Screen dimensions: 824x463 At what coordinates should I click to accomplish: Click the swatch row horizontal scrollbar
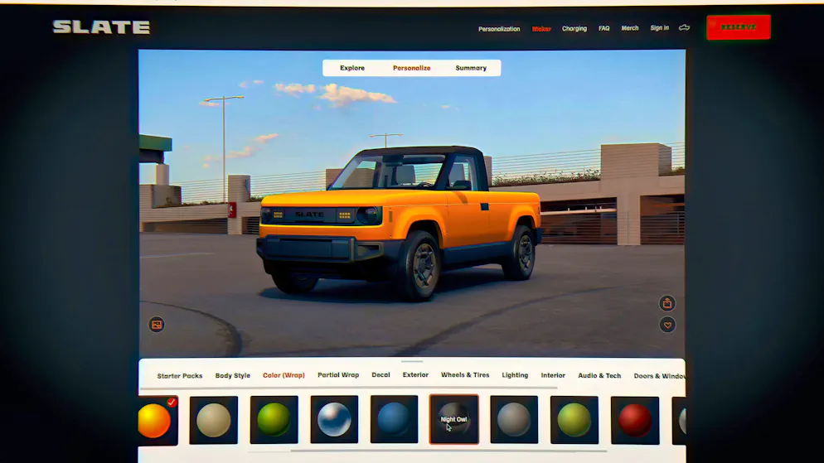[448, 451]
